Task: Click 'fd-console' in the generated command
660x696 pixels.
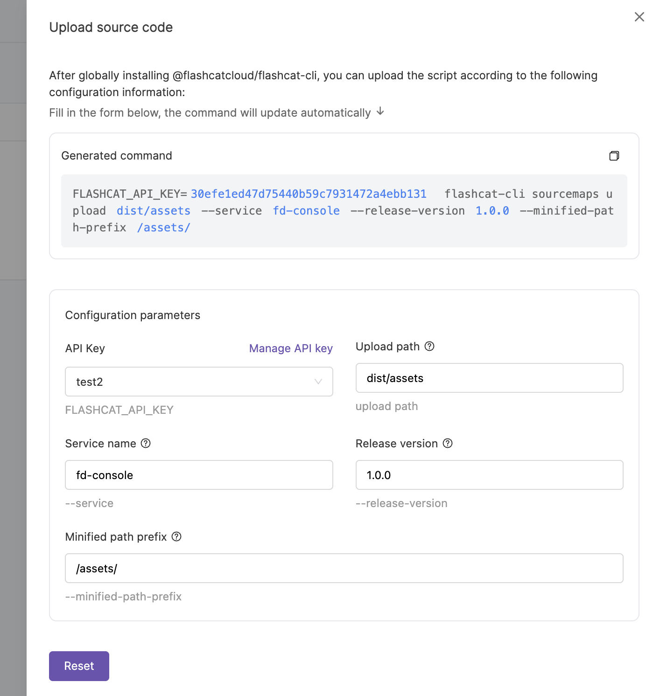Action: pos(306,211)
